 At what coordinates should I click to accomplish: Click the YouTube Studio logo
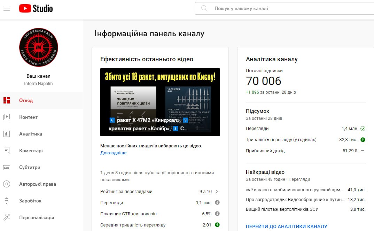[36, 8]
